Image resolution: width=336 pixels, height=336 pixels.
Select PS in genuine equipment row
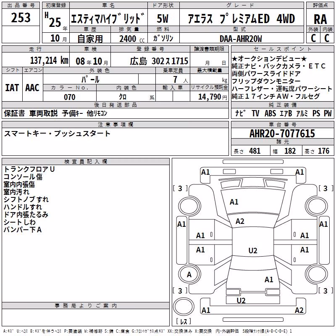pyautogui.click(x=316, y=113)
